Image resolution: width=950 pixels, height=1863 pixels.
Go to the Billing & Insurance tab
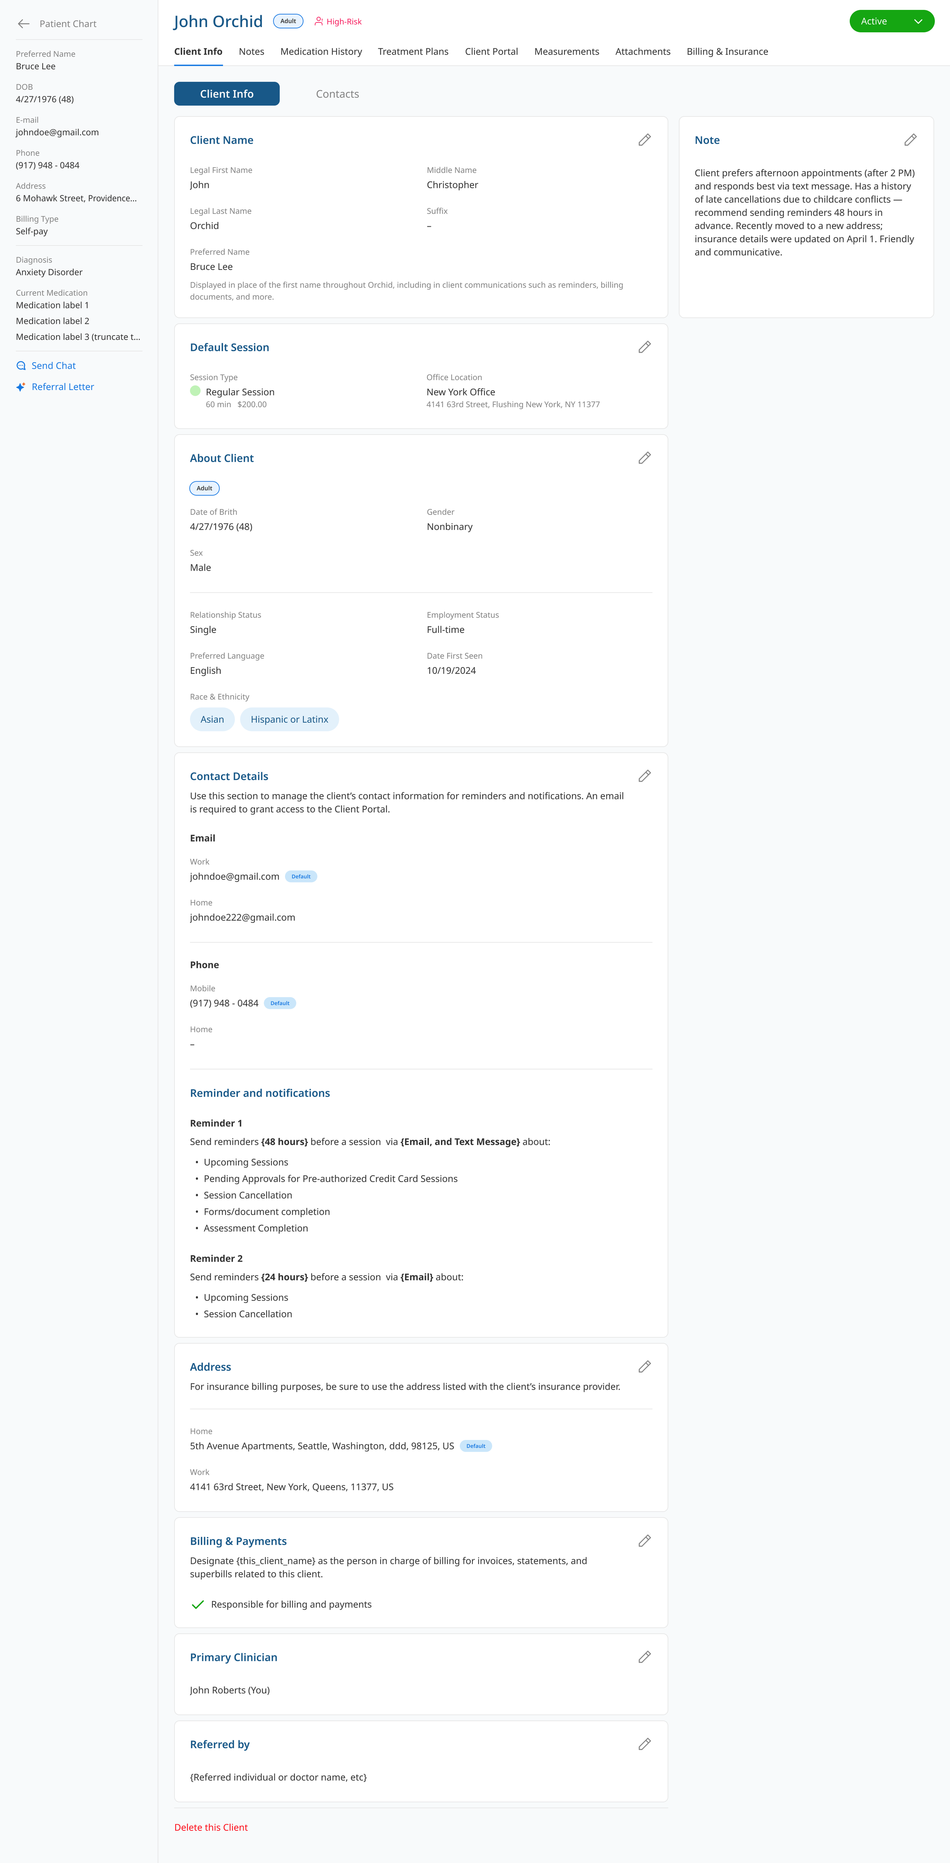[727, 51]
